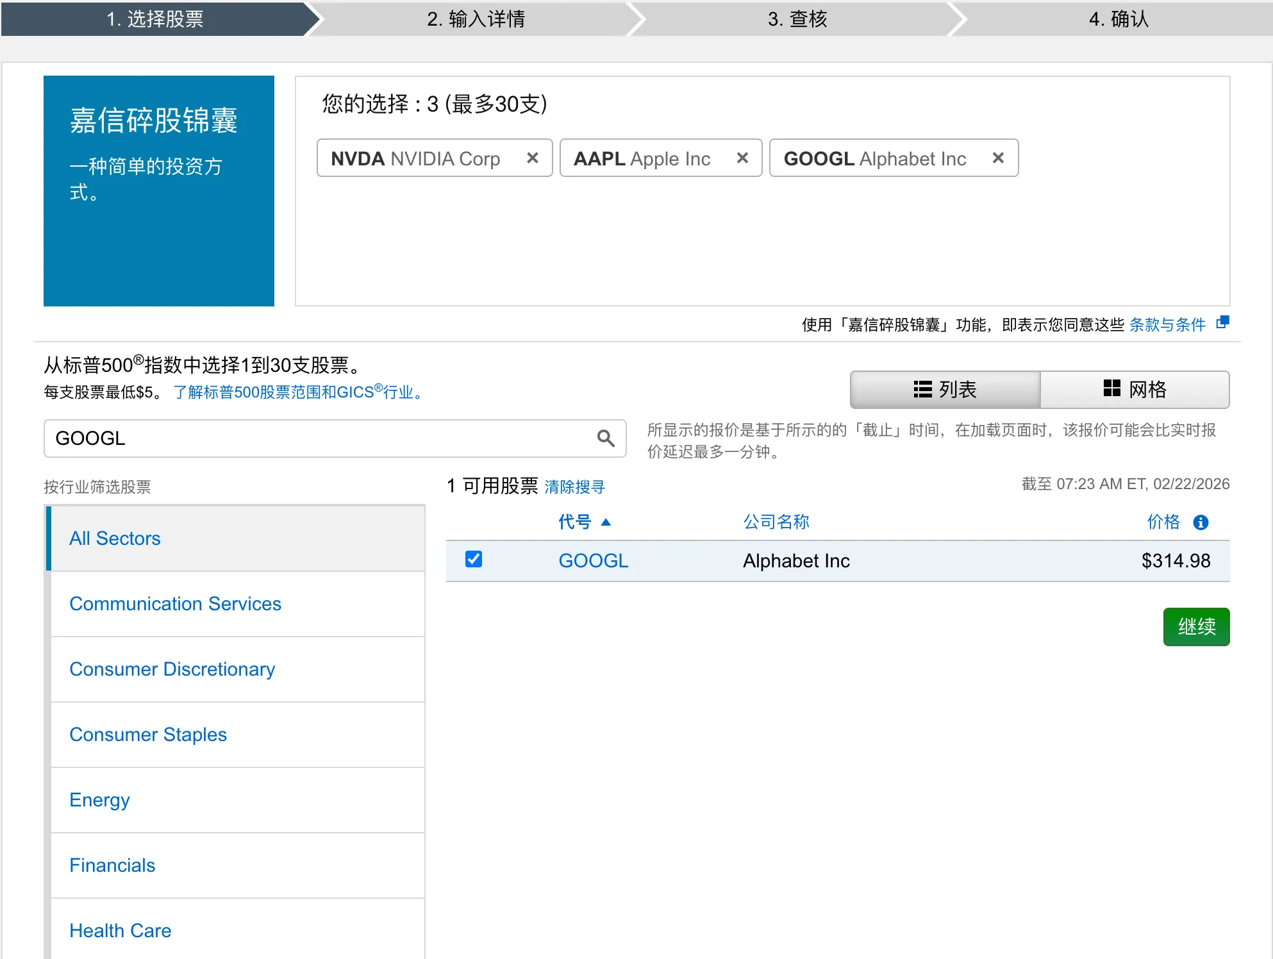Click the info icon beside 价格 column
The image size is (1273, 959).
(x=1200, y=522)
